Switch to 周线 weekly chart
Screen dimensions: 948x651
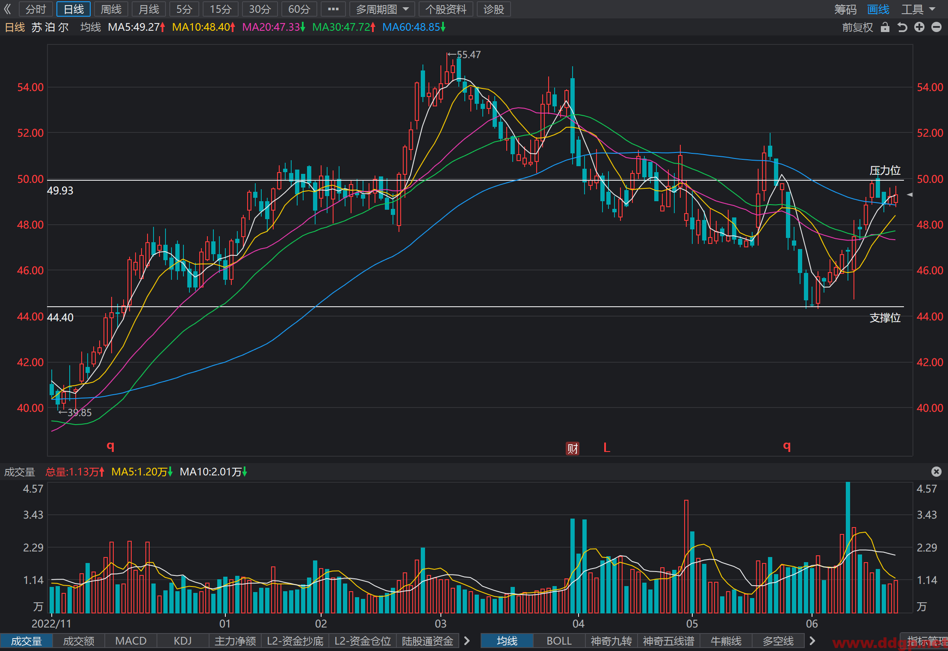click(111, 9)
